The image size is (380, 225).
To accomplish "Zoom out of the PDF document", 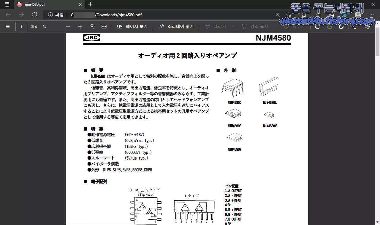I will tap(68, 26).
